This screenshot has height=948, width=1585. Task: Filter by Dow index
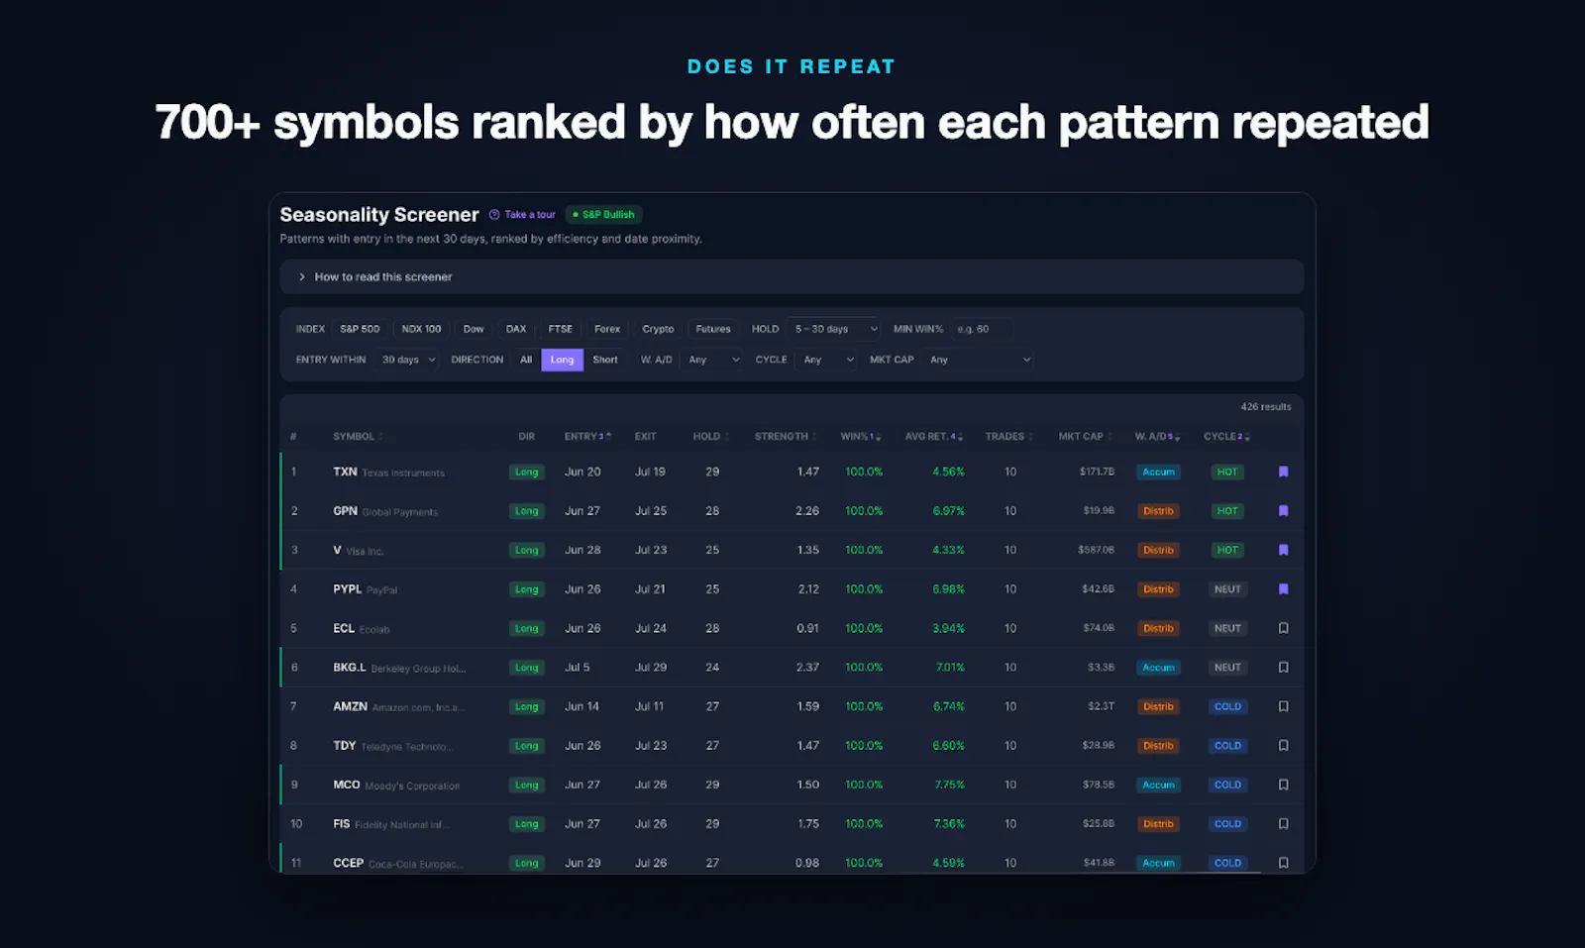474,329
